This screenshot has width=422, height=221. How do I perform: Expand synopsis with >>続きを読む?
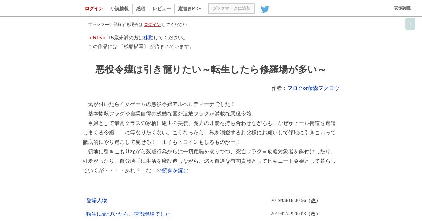[x=172, y=170]
